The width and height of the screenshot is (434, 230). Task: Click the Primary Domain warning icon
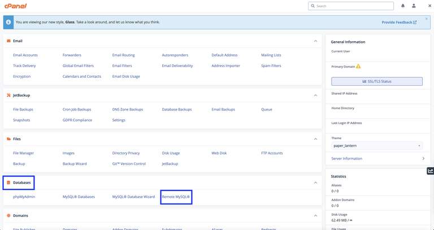[358, 67]
